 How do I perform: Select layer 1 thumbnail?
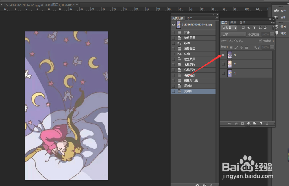point(230,73)
